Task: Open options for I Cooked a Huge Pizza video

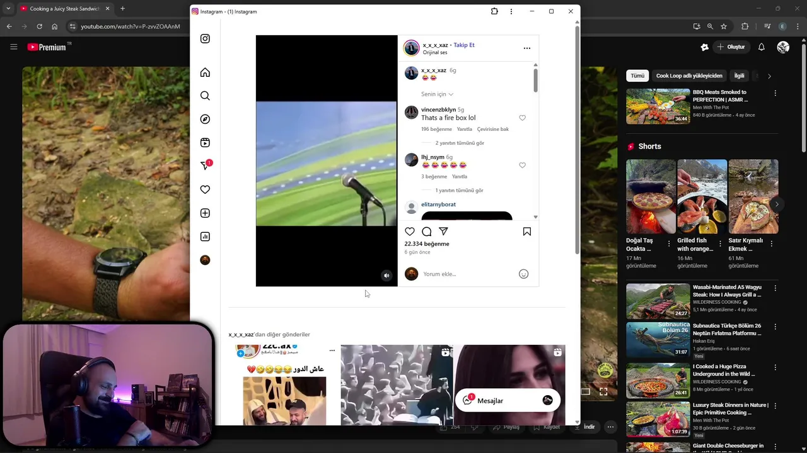Action: [x=775, y=366]
